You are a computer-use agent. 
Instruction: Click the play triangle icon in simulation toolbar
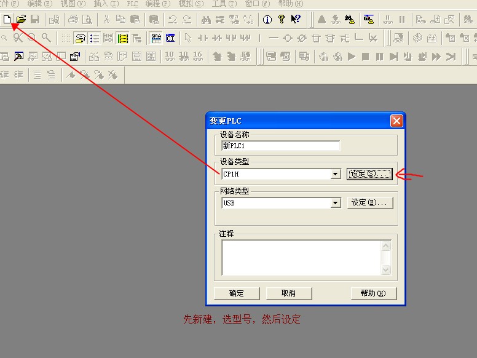pyautogui.click(x=352, y=57)
